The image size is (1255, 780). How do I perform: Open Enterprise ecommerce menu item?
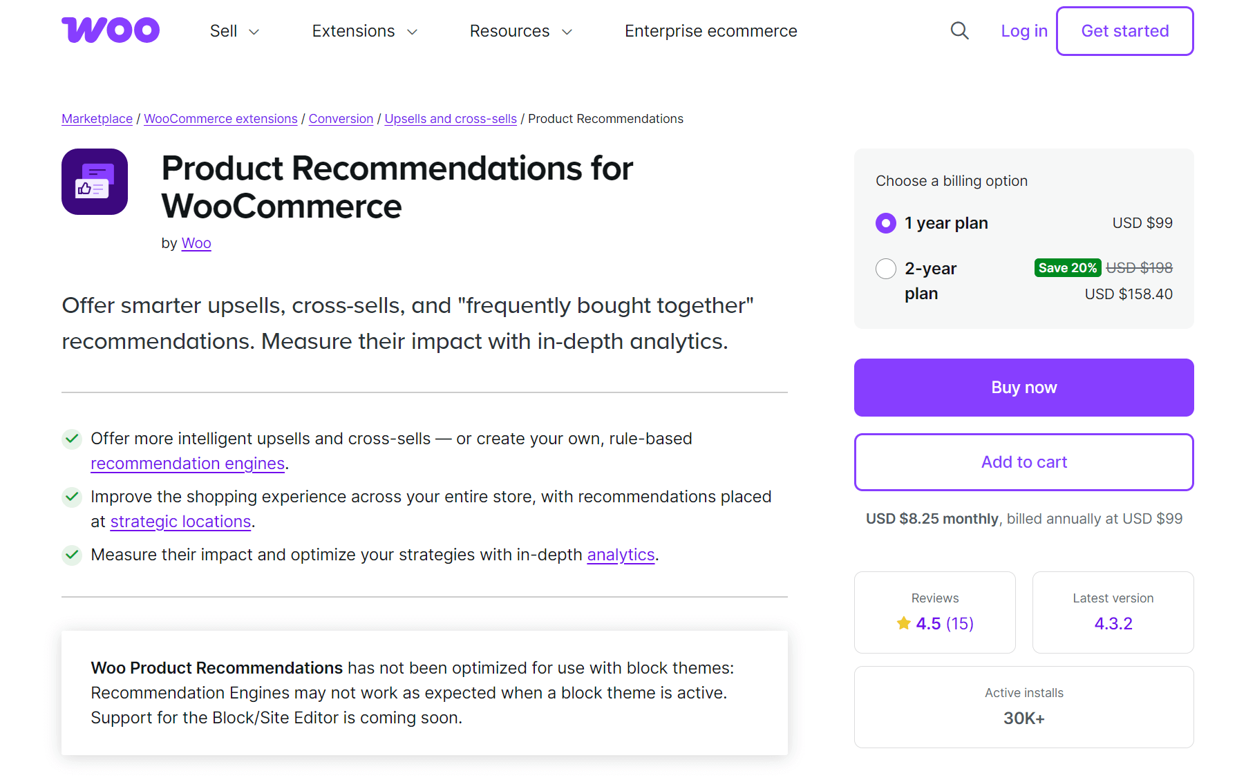(710, 30)
